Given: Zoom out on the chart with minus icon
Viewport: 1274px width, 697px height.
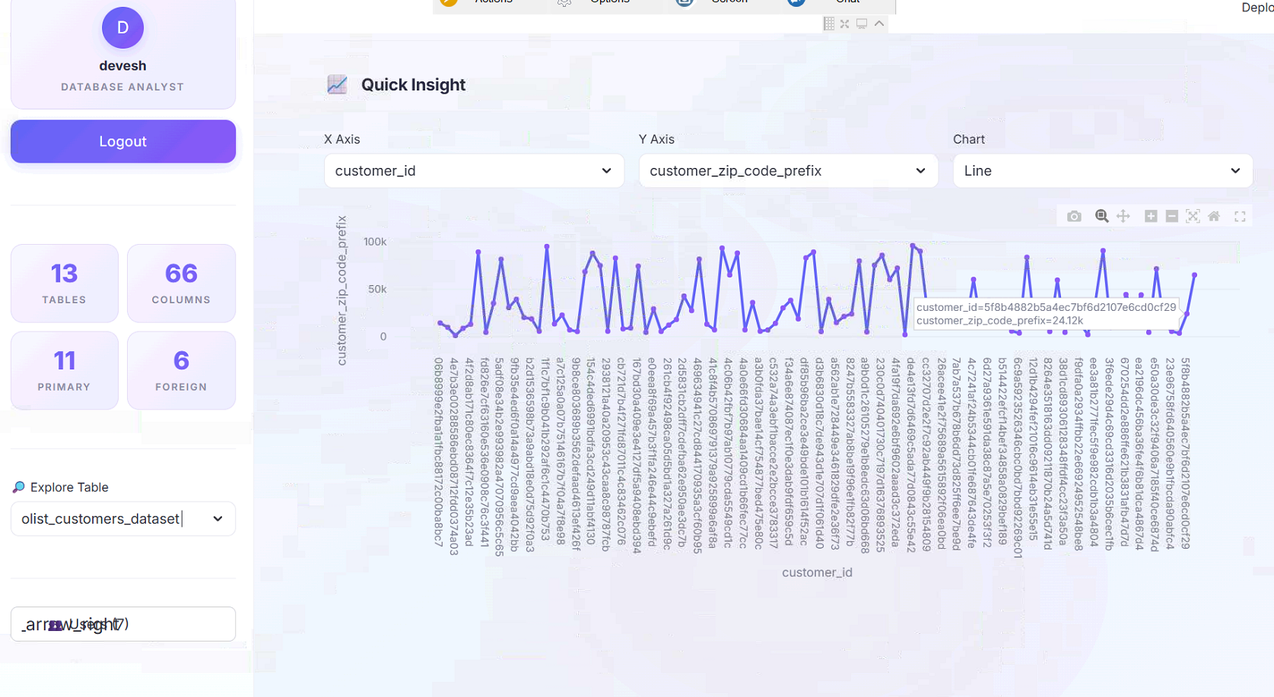Looking at the screenshot, I should click(1172, 217).
